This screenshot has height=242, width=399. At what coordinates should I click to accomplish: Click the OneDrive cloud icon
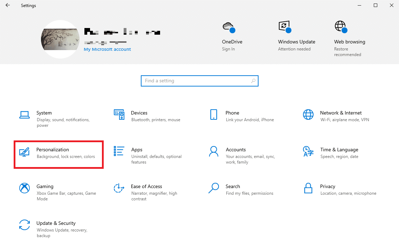(x=228, y=27)
